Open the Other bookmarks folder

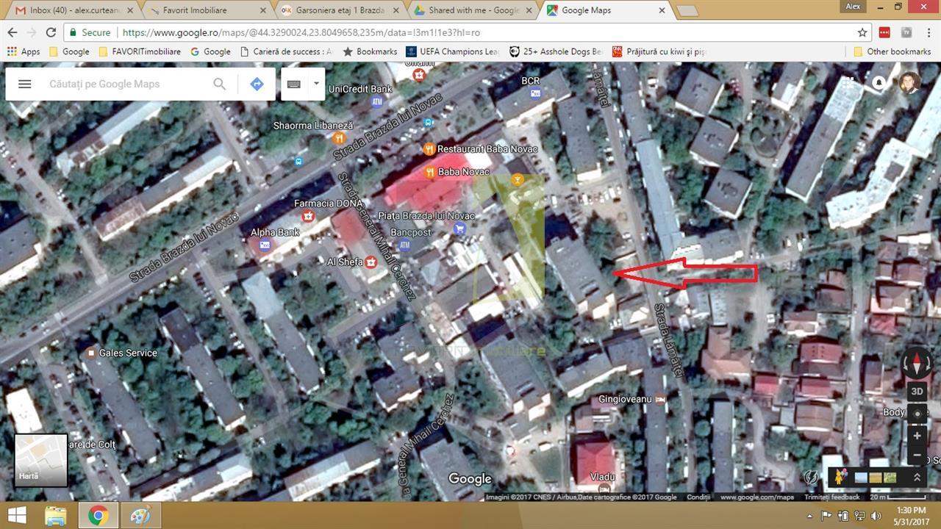coord(892,51)
